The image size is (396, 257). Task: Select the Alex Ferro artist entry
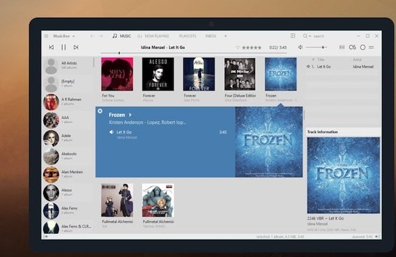point(68,210)
